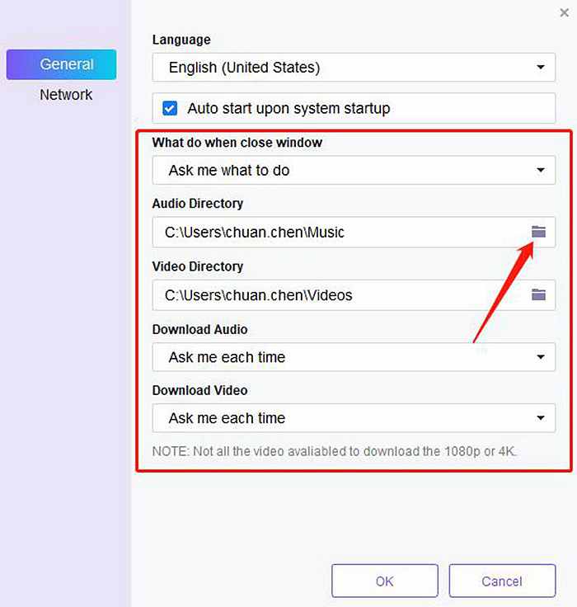Click the Ask me what to do option
This screenshot has height=607, width=577.
click(229, 171)
